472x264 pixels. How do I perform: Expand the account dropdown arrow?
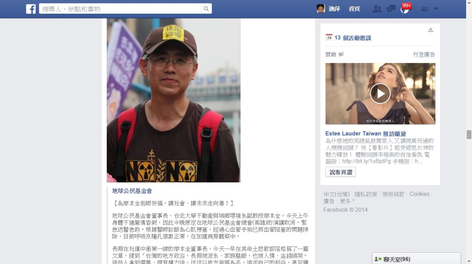tap(436, 9)
